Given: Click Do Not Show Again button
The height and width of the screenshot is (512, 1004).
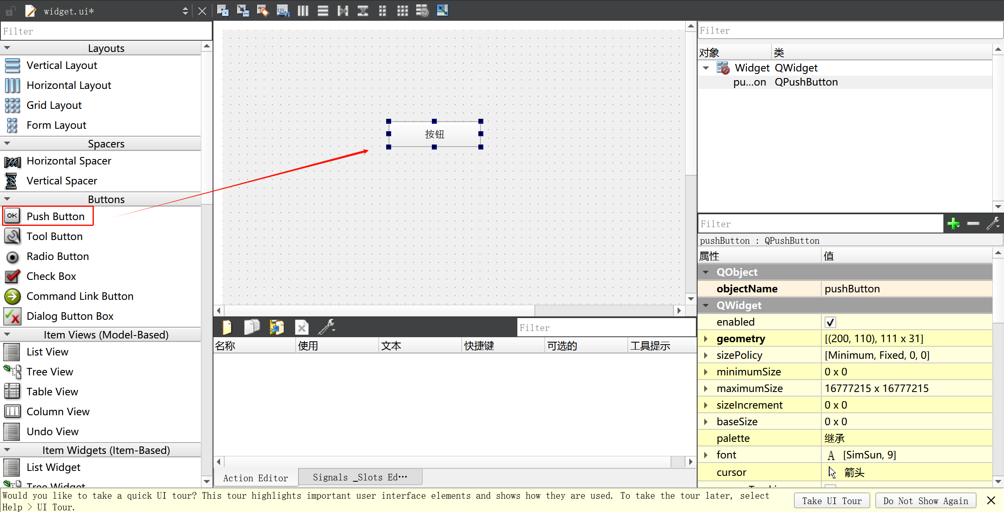Looking at the screenshot, I should [x=926, y=501].
